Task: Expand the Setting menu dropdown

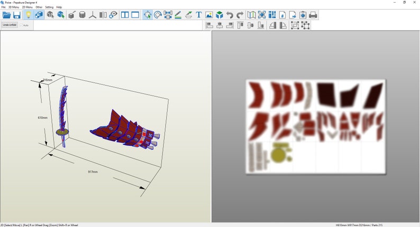Action: [49, 7]
